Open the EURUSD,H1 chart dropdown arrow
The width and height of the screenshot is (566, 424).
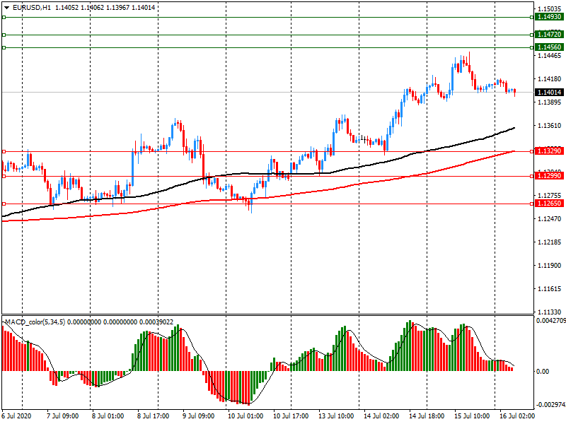pos(6,8)
